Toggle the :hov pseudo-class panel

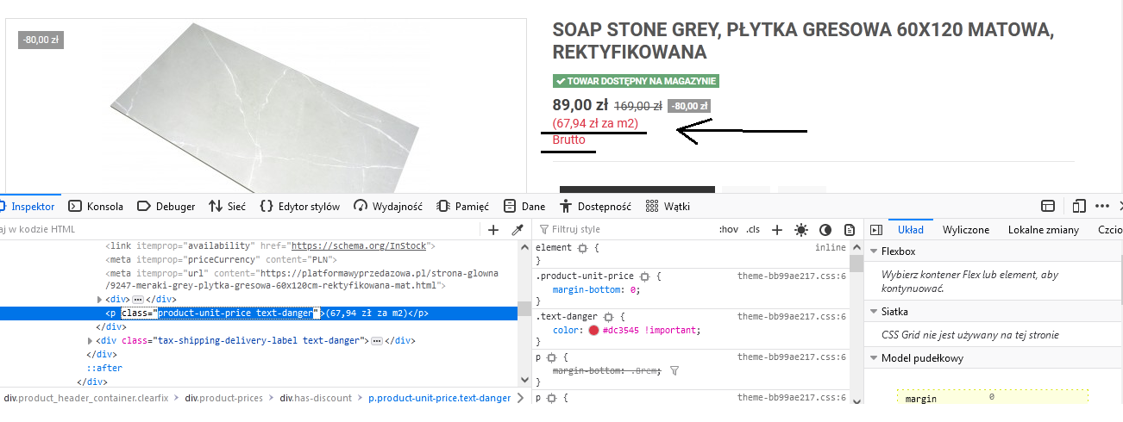click(729, 230)
